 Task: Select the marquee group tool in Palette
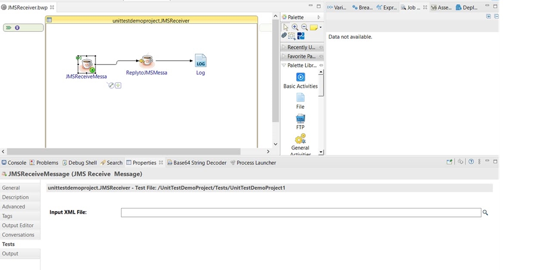click(292, 36)
